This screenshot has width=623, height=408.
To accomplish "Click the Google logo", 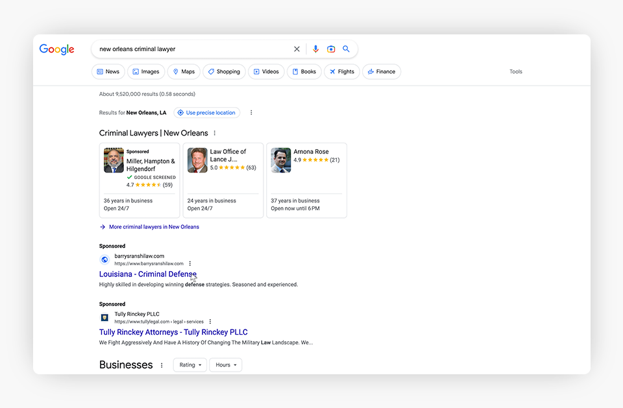I will tap(56, 49).
